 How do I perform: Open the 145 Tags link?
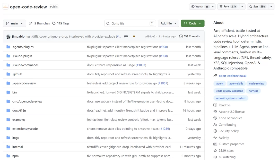61,23
